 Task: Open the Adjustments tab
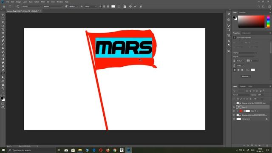coord(246,33)
